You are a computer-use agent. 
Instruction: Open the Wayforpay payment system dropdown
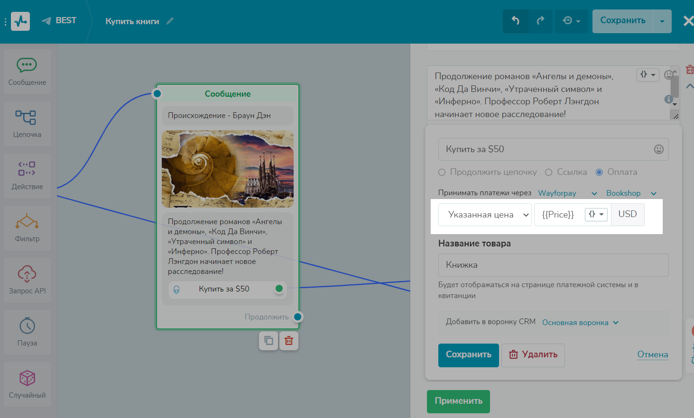[567, 193]
